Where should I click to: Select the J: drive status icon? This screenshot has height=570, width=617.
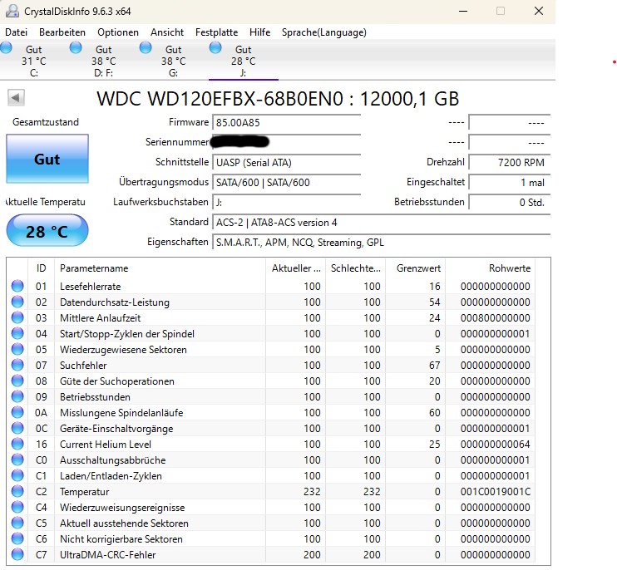click(x=215, y=47)
